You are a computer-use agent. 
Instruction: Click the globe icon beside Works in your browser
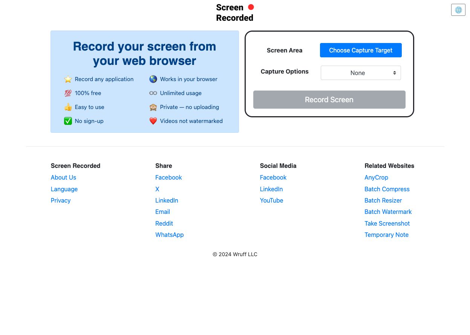coord(153,79)
